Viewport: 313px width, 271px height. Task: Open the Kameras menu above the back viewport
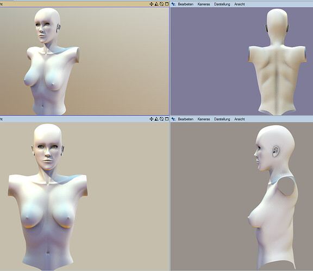[204, 4]
